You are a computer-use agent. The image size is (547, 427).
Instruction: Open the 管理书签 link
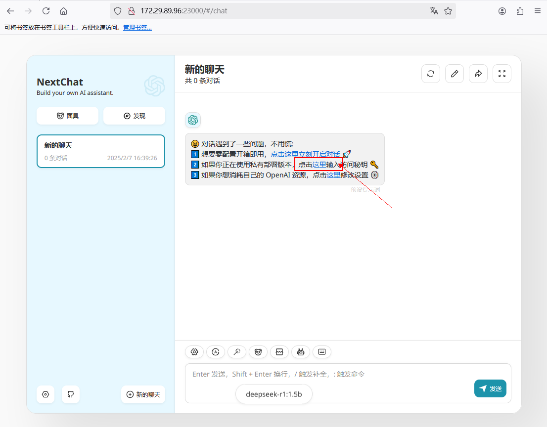click(137, 28)
